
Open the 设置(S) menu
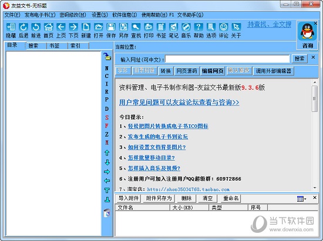pos(100,15)
